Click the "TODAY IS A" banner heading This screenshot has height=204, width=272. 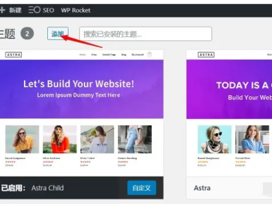(243, 85)
